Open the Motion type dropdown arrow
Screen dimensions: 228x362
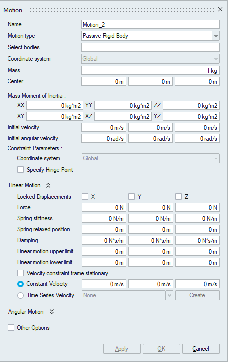click(216, 36)
